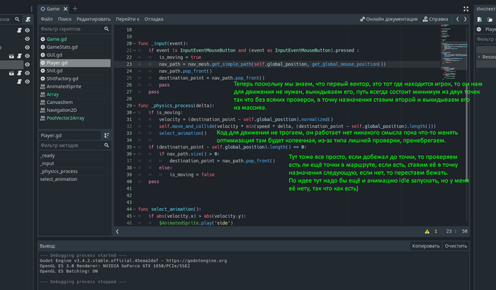The width and height of the screenshot is (496, 290).
Task: Select the GameStats.gd script in the list
Action: point(64,47)
